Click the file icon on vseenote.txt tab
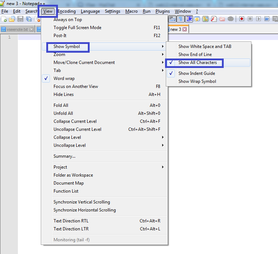The height and width of the screenshot is (254, 278). (x=3, y=29)
